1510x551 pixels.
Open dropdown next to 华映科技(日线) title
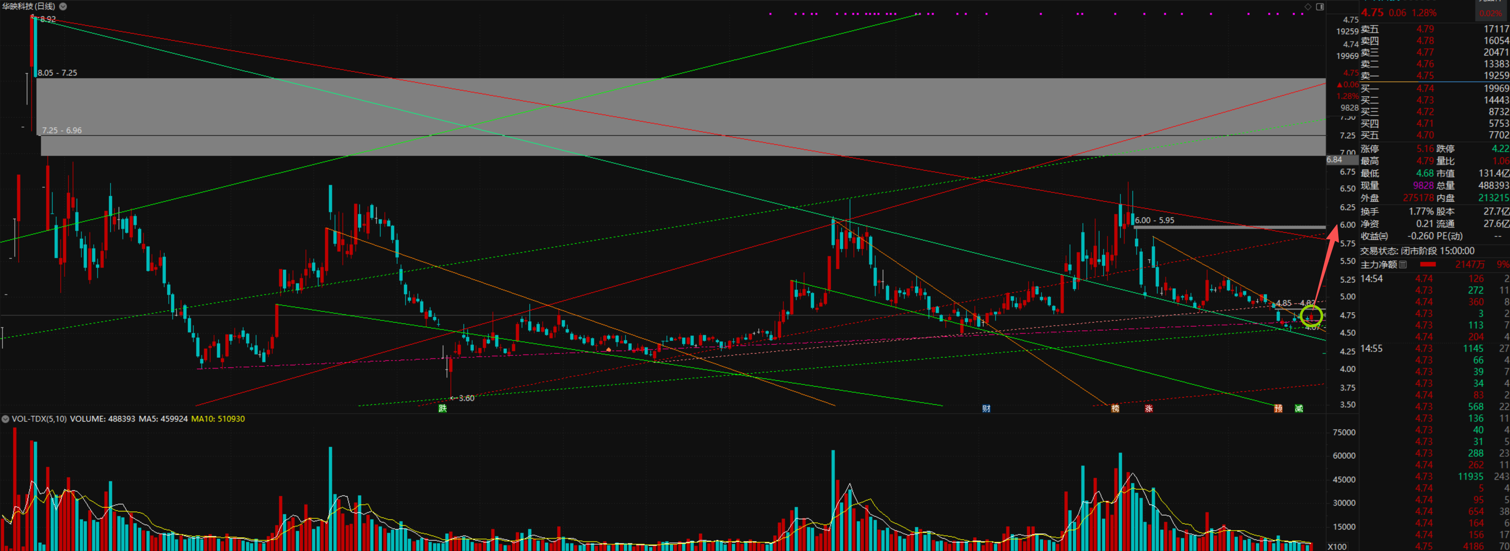click(63, 6)
